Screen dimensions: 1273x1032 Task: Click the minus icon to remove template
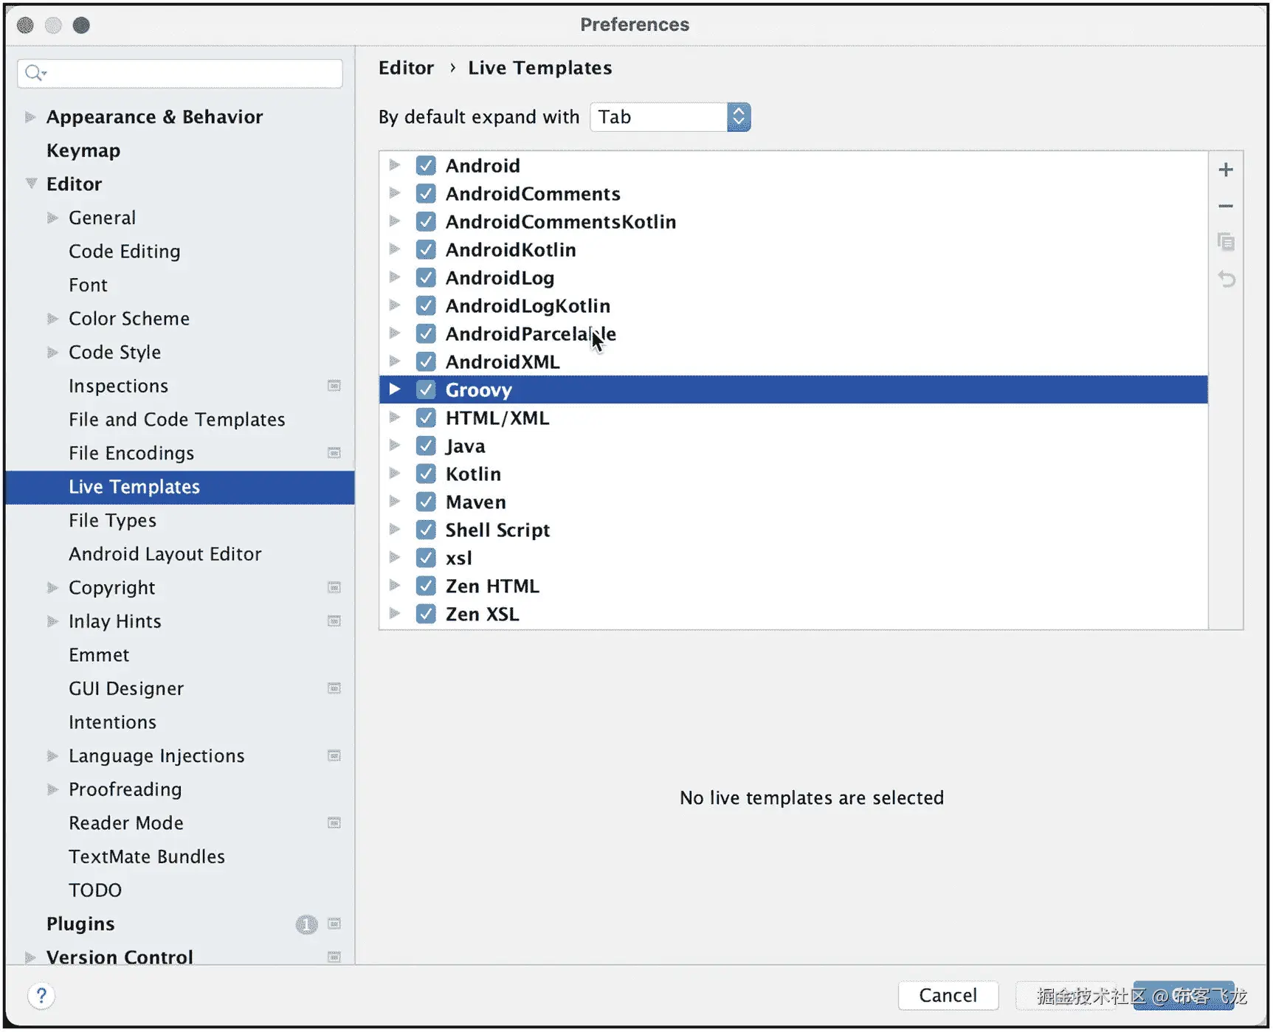1225,207
